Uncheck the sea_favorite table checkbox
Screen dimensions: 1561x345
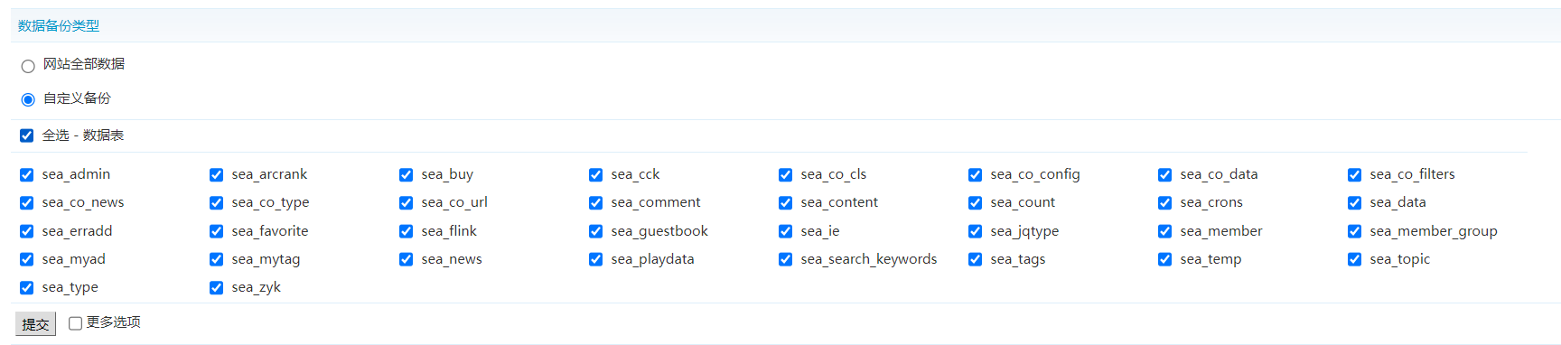[217, 232]
